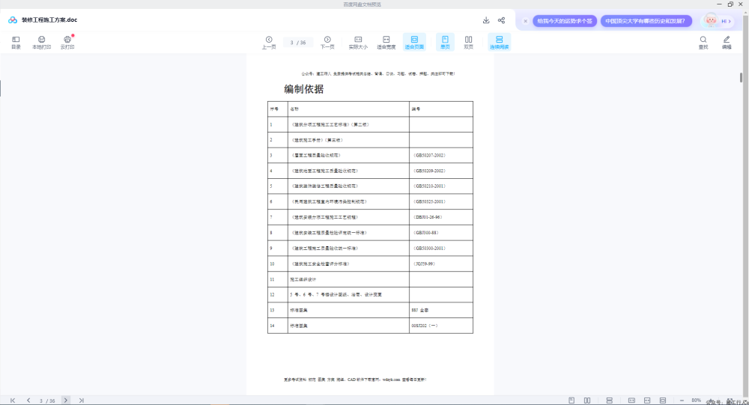Click cell (GBJ300-88)

[425, 233]
